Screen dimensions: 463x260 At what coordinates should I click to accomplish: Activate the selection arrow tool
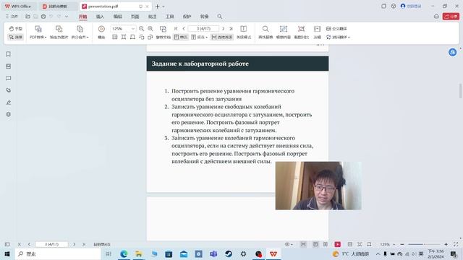click(x=15, y=37)
